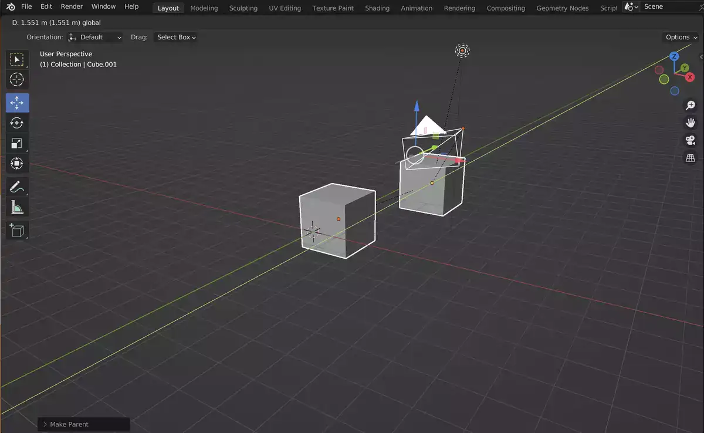Click the blue Z axis on navigation gizmo
The height and width of the screenshot is (433, 704).
pos(675,56)
